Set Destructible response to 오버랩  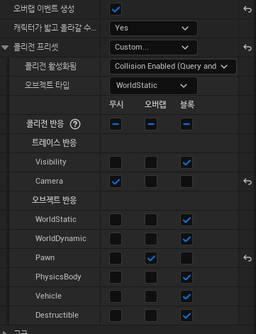tap(151, 316)
